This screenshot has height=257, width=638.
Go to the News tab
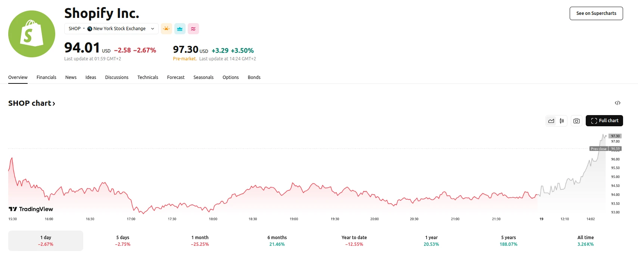pyautogui.click(x=71, y=77)
